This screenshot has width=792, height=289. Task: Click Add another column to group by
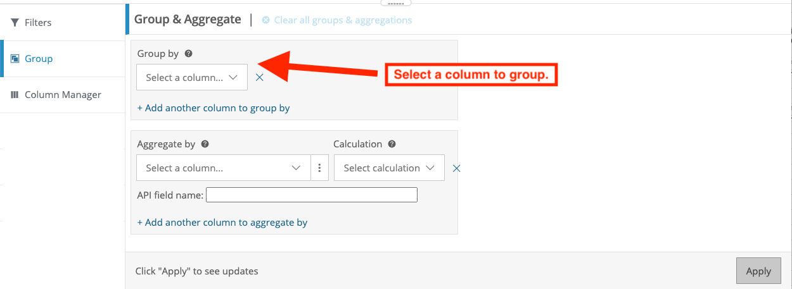[214, 108]
